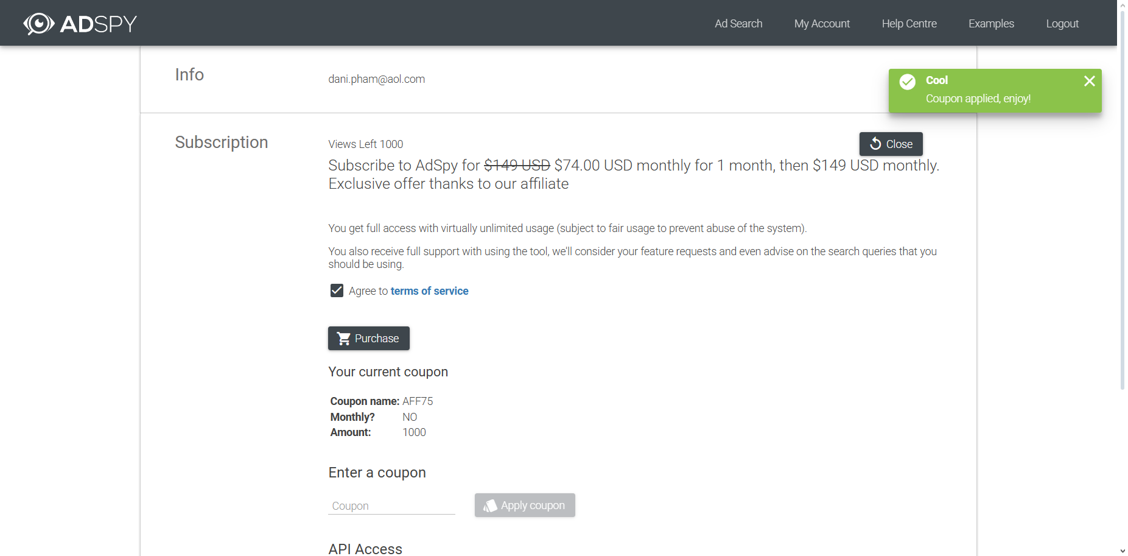The image size is (1128, 556).
Task: Uncheck the Agree to terms checkbox
Action: 337,291
